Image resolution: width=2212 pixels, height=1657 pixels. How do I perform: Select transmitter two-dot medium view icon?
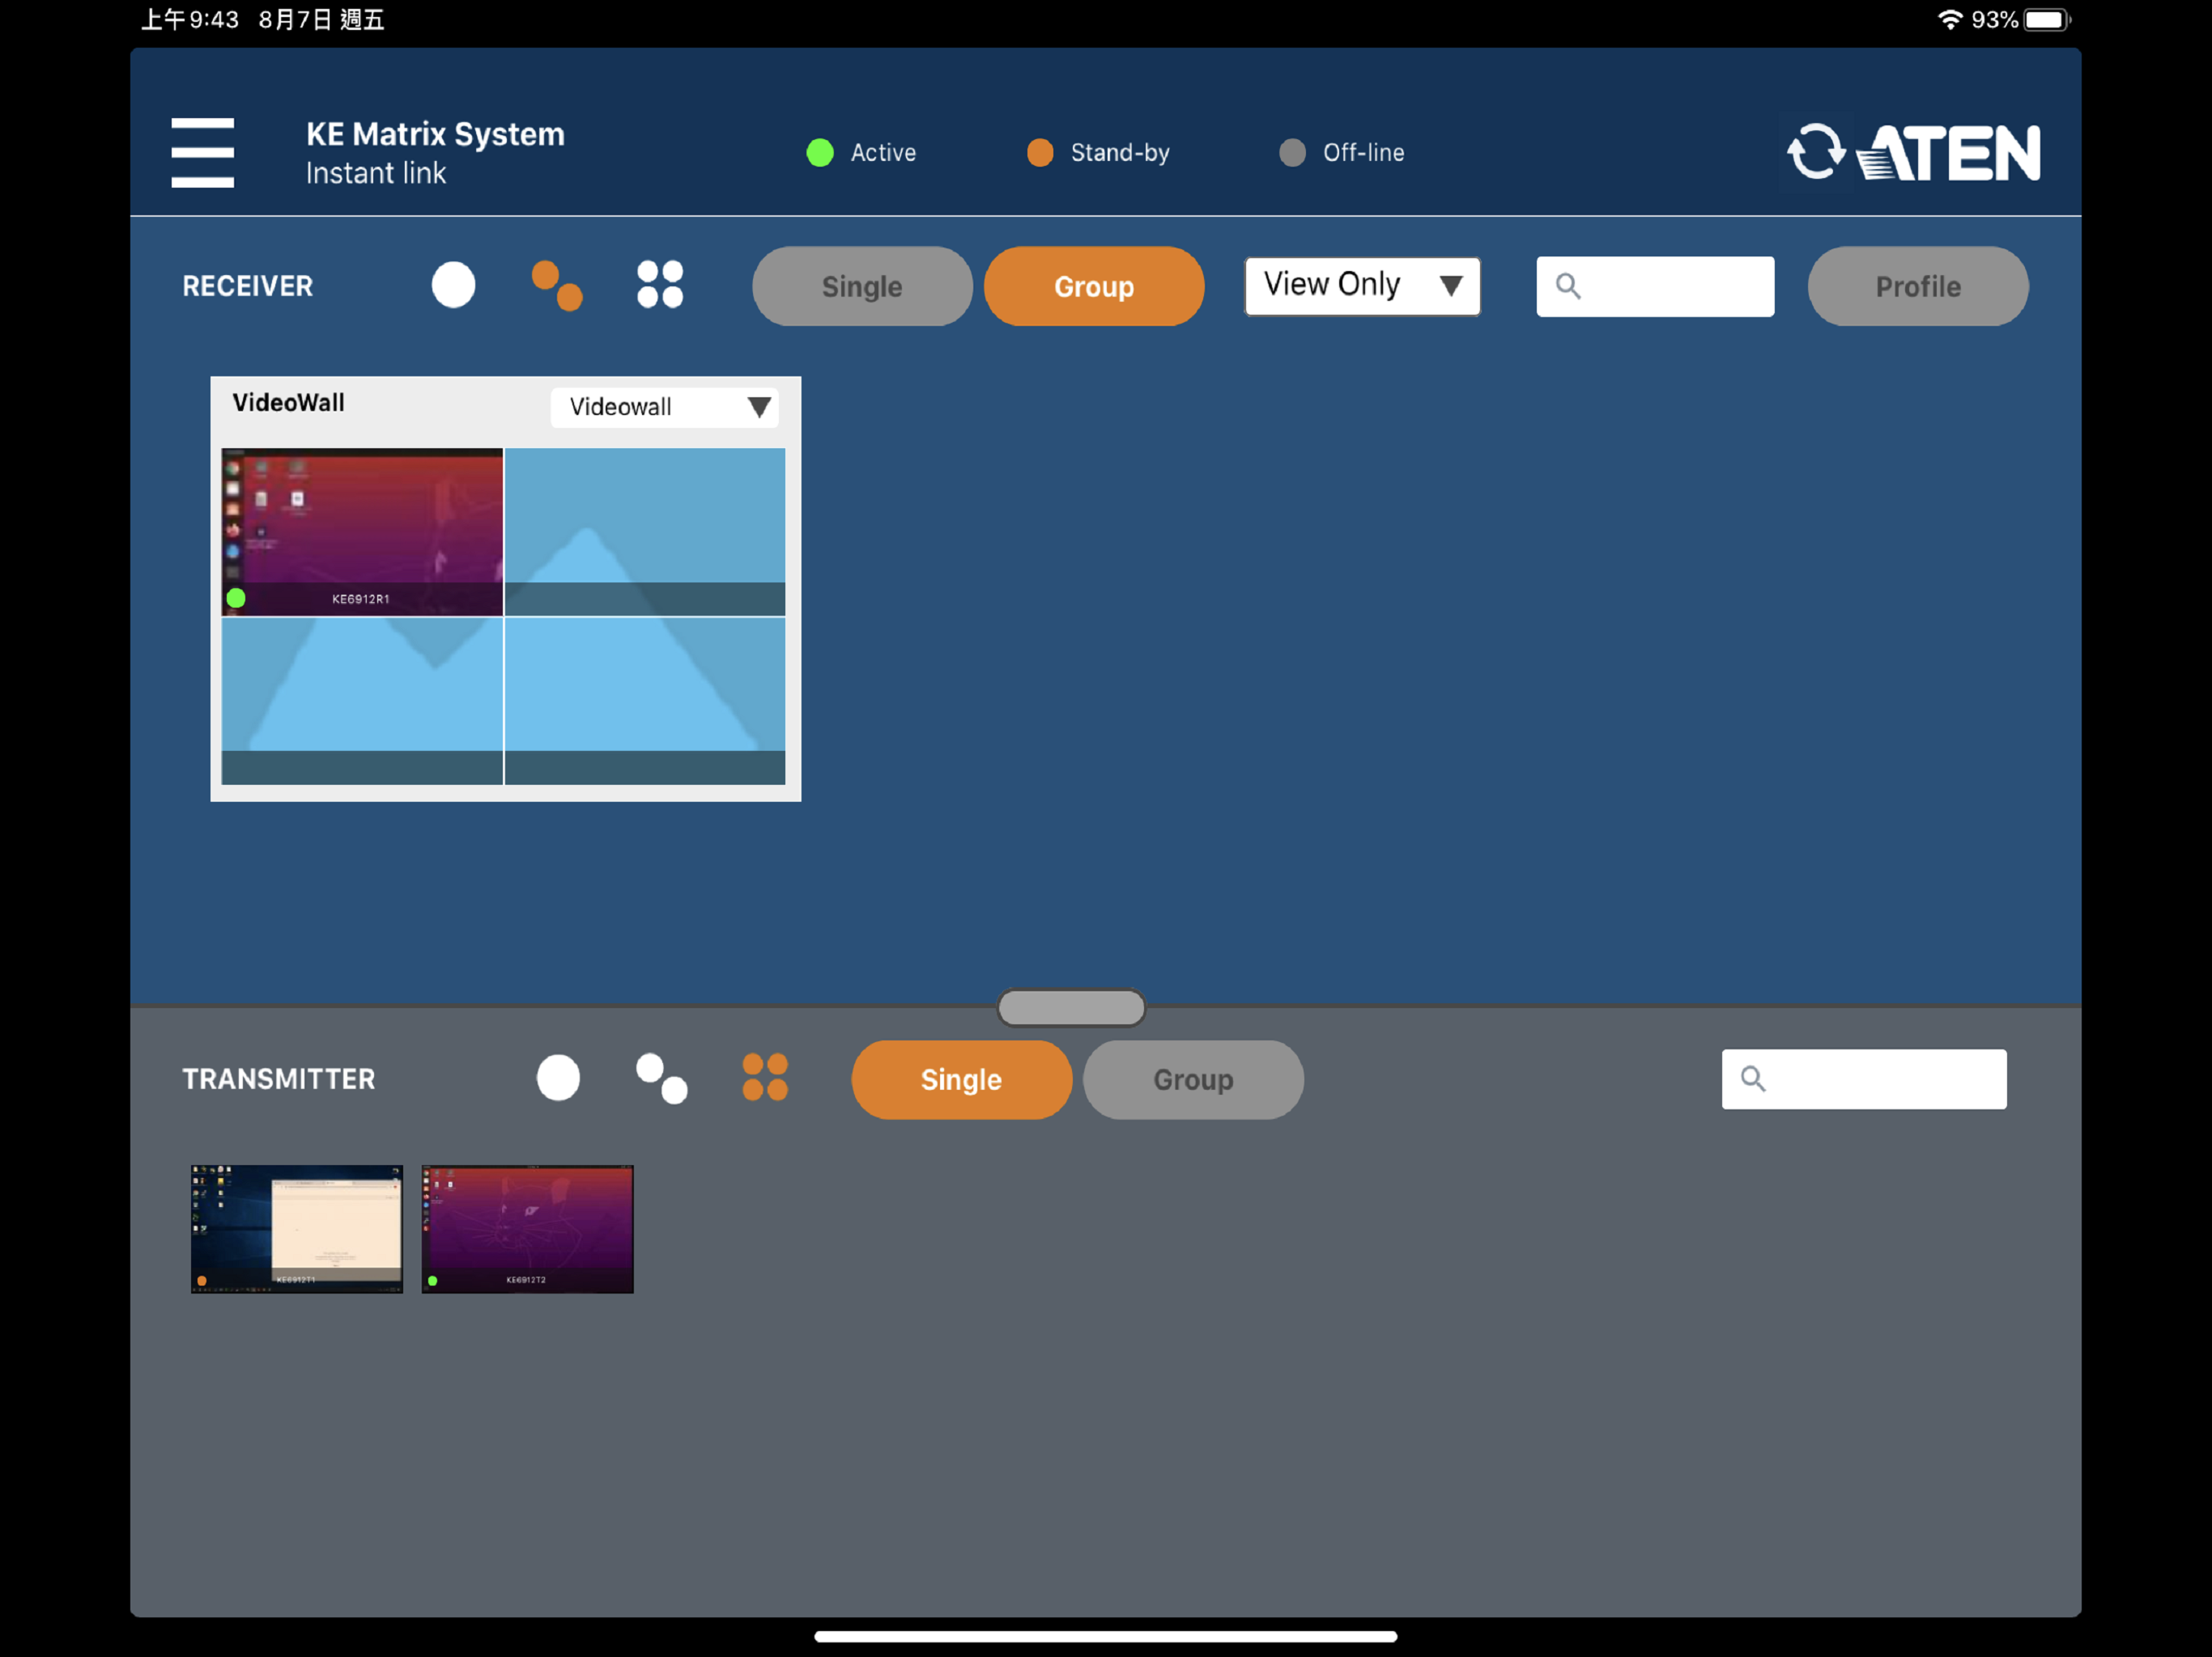click(662, 1079)
